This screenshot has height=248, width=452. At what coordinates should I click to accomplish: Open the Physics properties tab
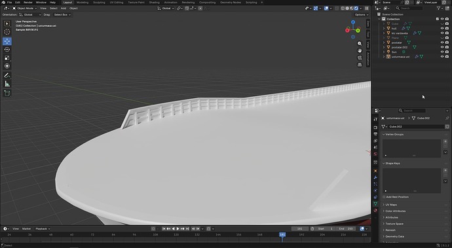[375, 190]
